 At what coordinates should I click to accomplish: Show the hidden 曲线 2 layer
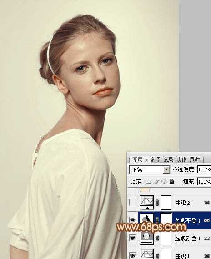point(133,203)
